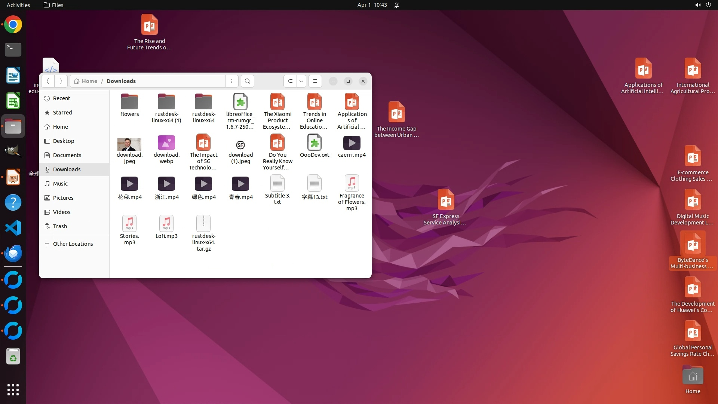This screenshot has width=718, height=404.
Task: Click Other Locations in sidebar
Action: pyautogui.click(x=73, y=244)
